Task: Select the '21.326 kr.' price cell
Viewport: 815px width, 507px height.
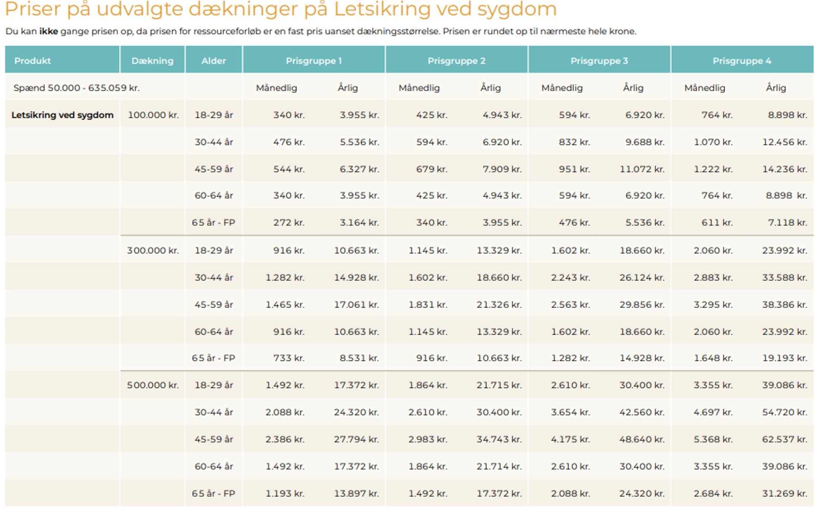Action: click(499, 305)
